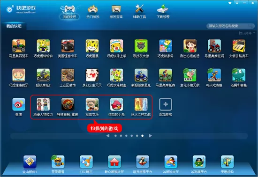
Task: Open JJ斗地主 in the bottom dock
Action: pos(86,162)
